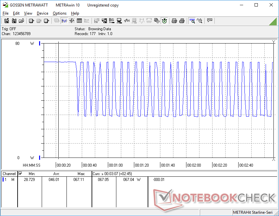
Task: Click the cursor value 067.04 W
Action: [x=132, y=180]
